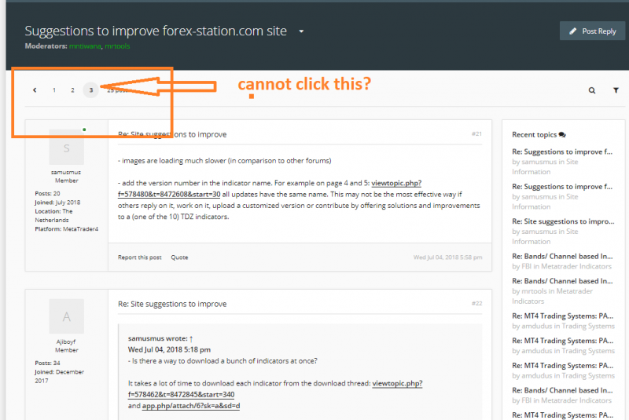Open Re: Site suggestions to impro... recent topic
The height and width of the screenshot is (420, 629).
click(x=563, y=221)
